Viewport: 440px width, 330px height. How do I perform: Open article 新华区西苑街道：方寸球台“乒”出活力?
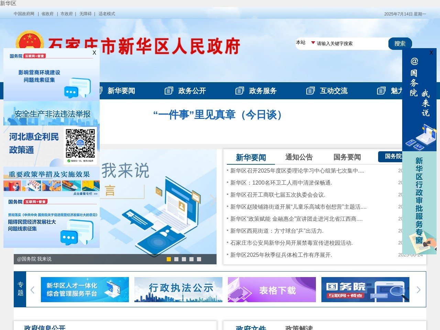277,231
